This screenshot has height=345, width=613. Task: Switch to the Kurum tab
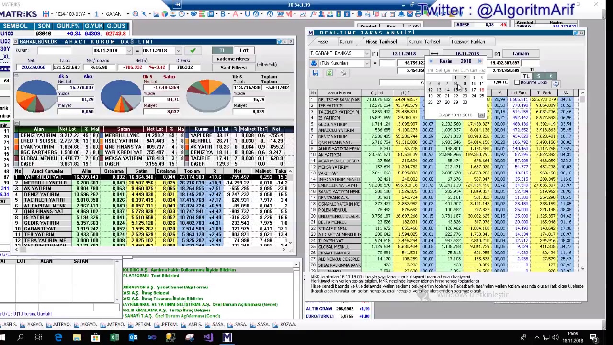point(346,42)
